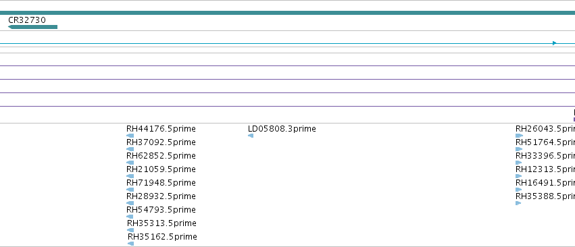Click the RH62852.5prime label

pos(161,156)
